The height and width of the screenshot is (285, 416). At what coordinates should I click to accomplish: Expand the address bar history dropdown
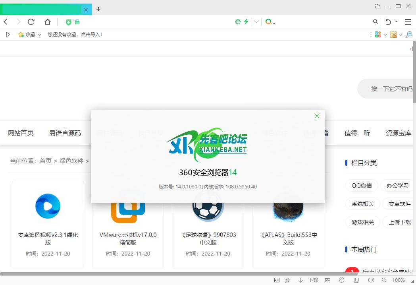click(x=256, y=22)
